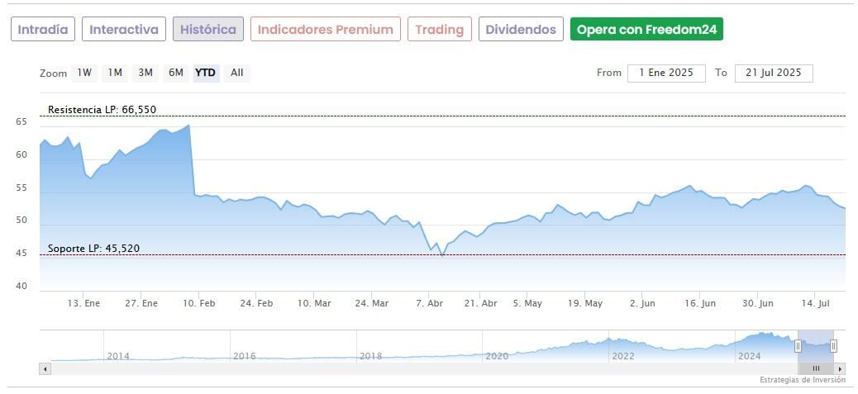Open the Estrategias de Inversión link
The height and width of the screenshot is (394, 858).
803,380
